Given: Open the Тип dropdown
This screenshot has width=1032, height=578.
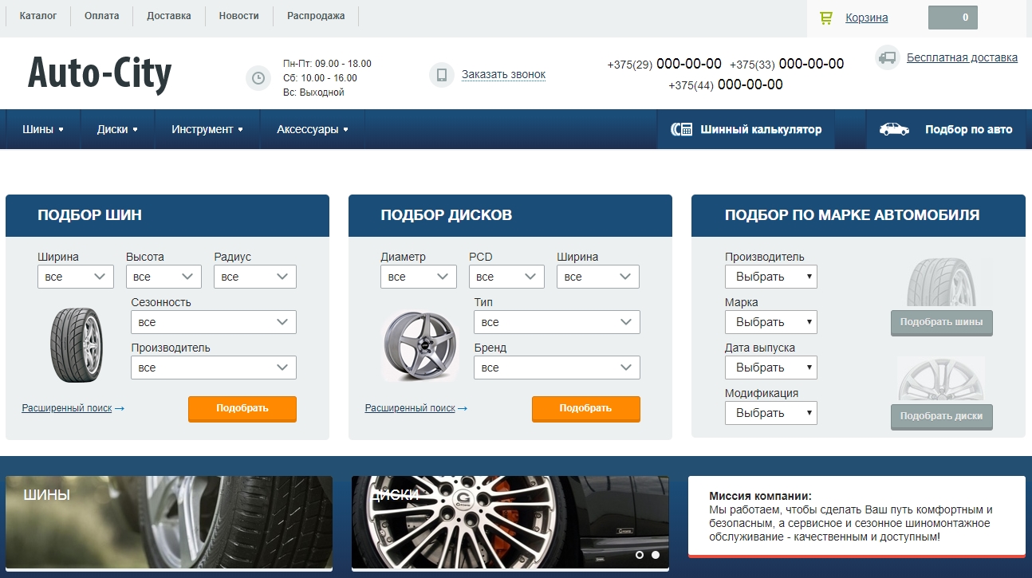Looking at the screenshot, I should 557,322.
